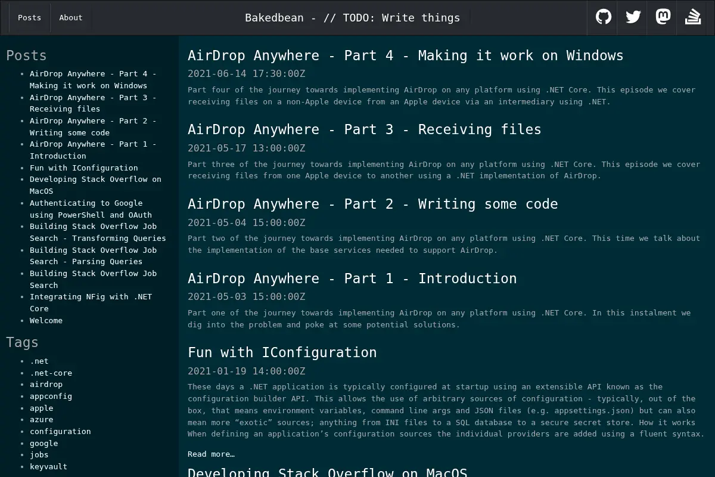Open 'AirDrop Anywhere - Part 4' article heading
This screenshot has height=477, width=715.
tap(405, 55)
